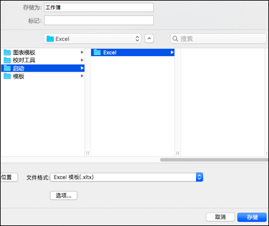Click the blue file format stepper arrows
Screen dimensions: 269x226
click(199, 177)
